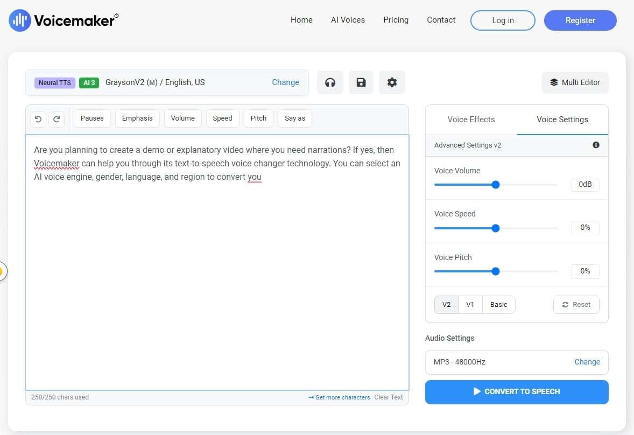Open the Multi Editor
634x435 pixels.
575,82
